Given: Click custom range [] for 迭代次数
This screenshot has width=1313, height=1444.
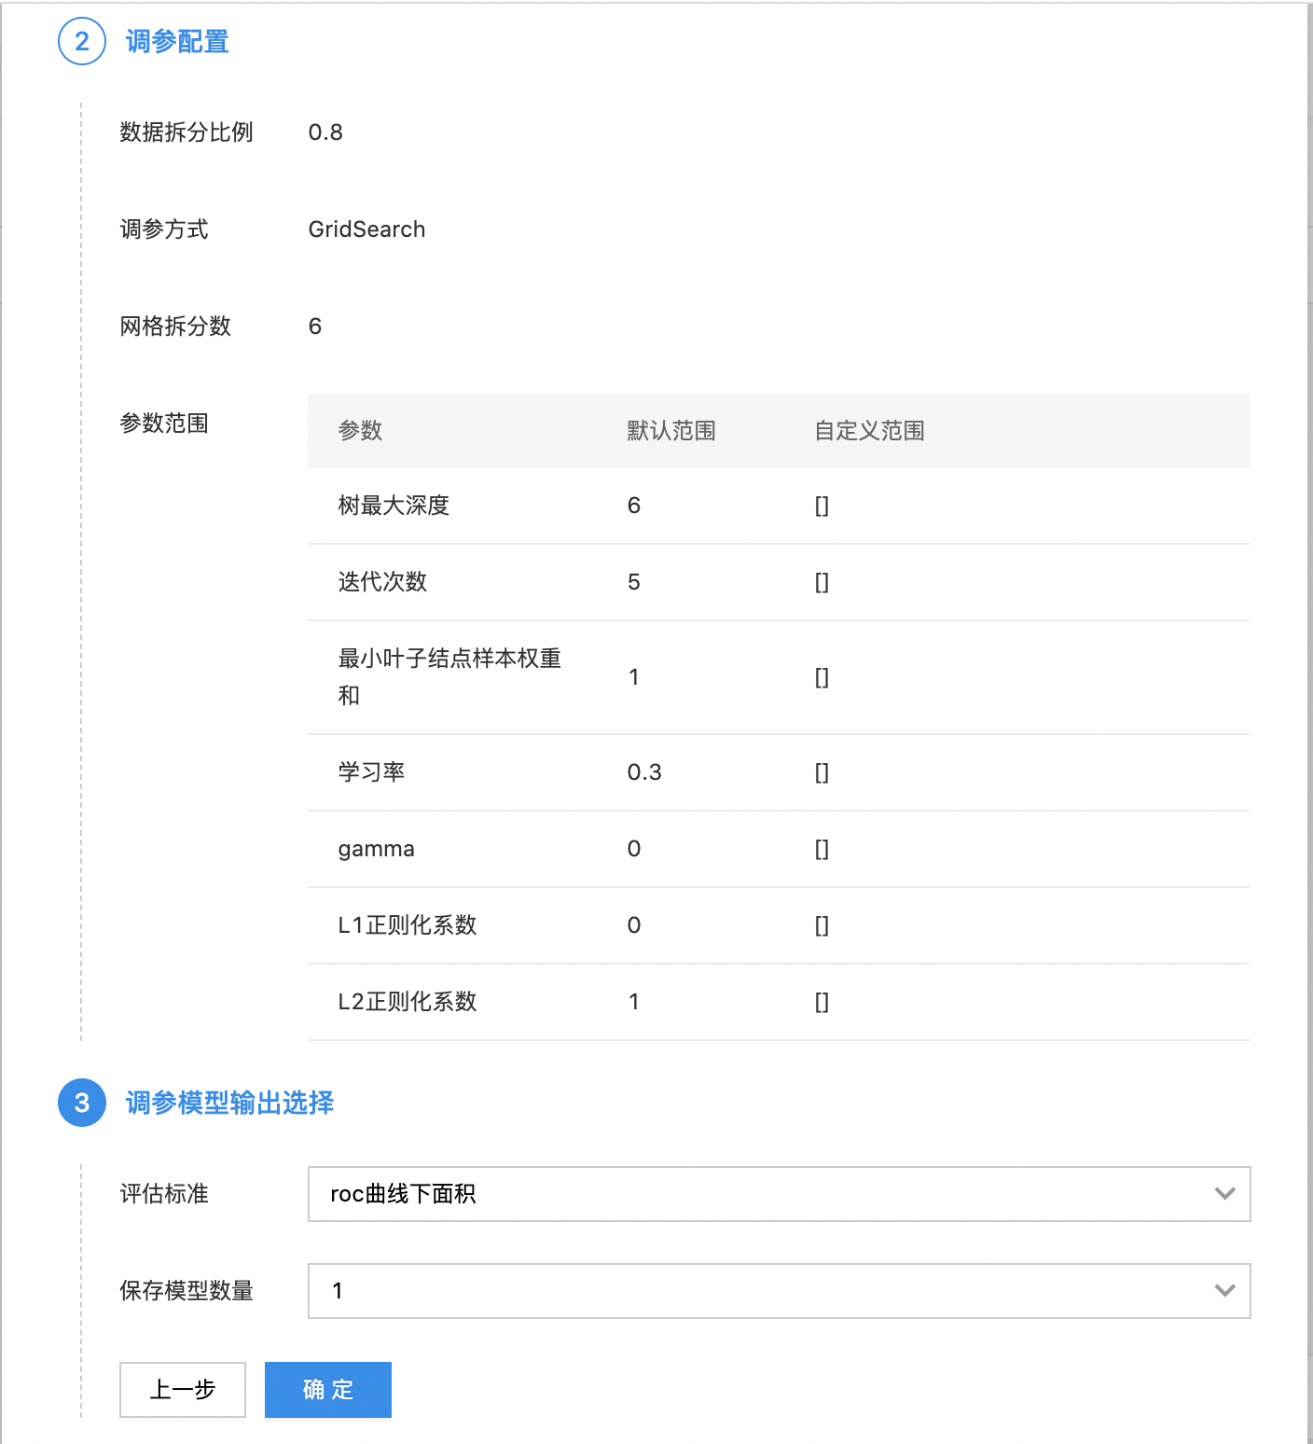Looking at the screenshot, I should pyautogui.click(x=822, y=582).
